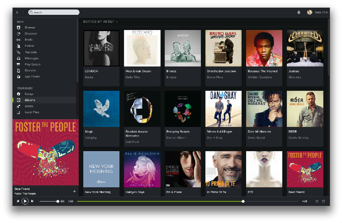Toggle shuffle playback on
Viewport: 342px width, 223px height.
(317, 201)
